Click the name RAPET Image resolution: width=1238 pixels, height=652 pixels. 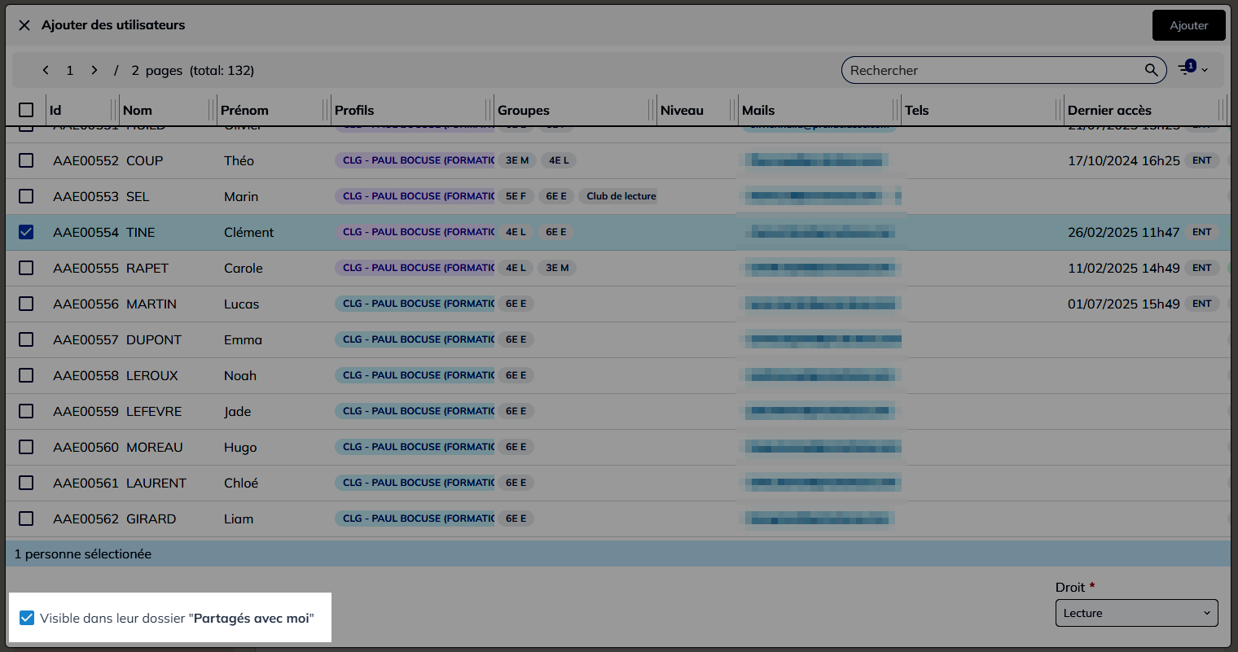(147, 268)
